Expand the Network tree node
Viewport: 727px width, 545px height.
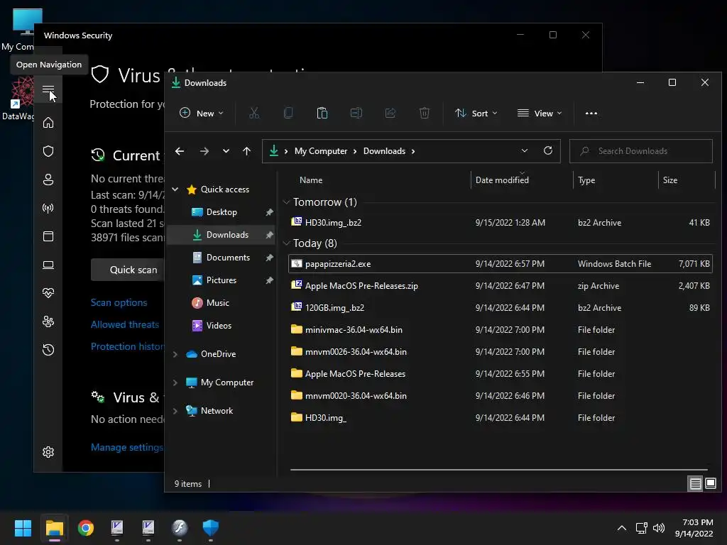175,411
